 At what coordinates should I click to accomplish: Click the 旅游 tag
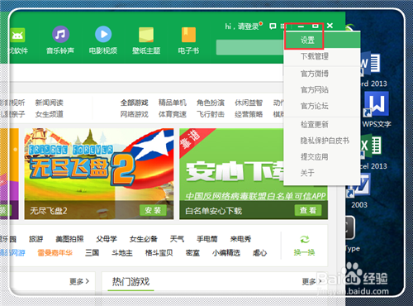pos(36,239)
